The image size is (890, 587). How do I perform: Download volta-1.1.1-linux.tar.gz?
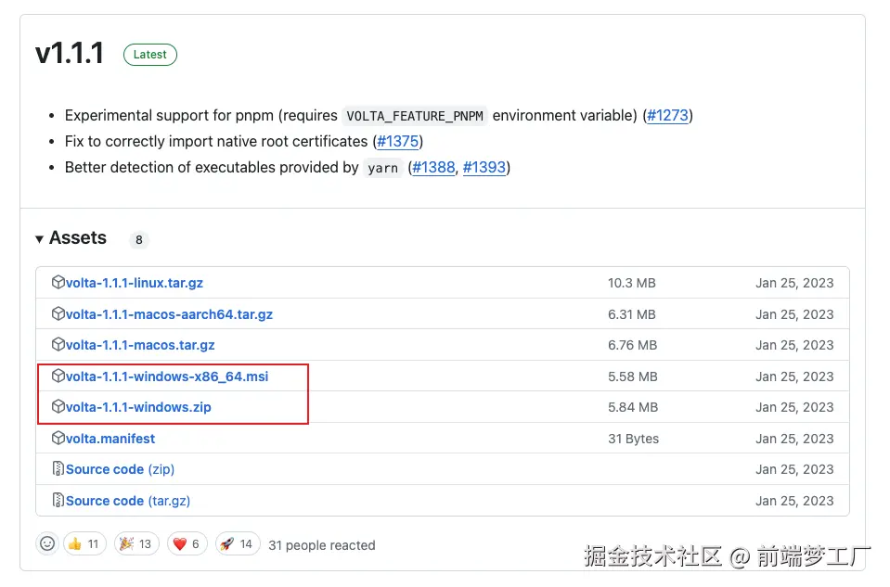coord(135,283)
